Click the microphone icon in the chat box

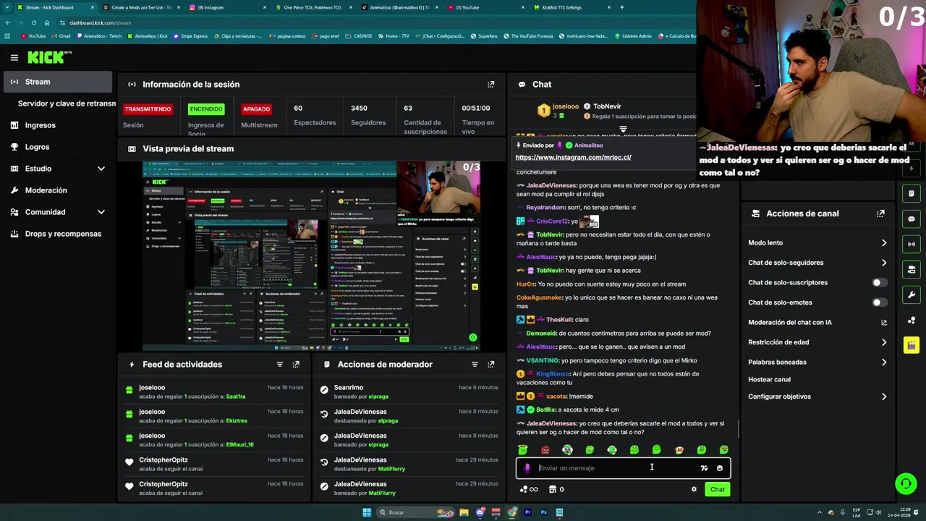(527, 468)
